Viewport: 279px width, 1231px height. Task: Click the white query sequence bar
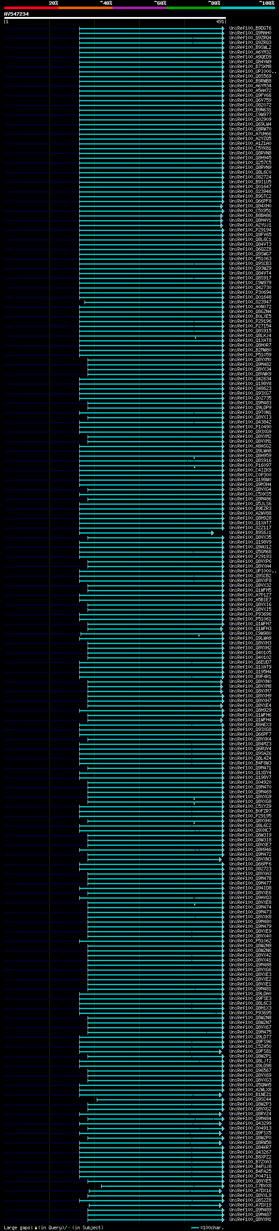115,17
